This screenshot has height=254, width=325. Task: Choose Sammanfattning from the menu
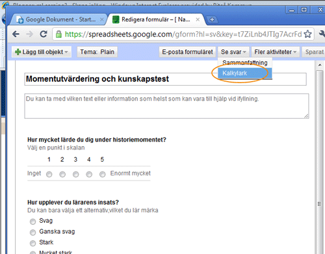tap(245, 62)
